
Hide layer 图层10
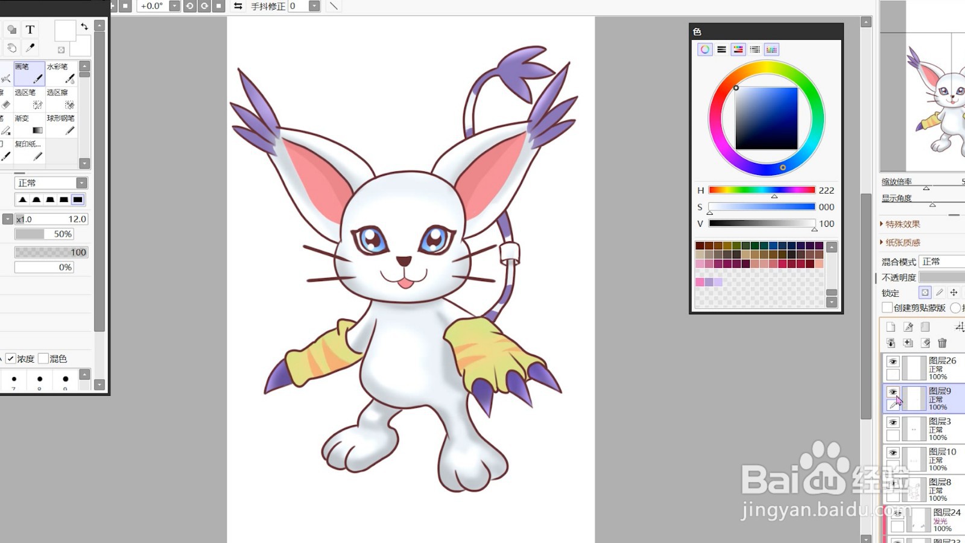pos(893,453)
